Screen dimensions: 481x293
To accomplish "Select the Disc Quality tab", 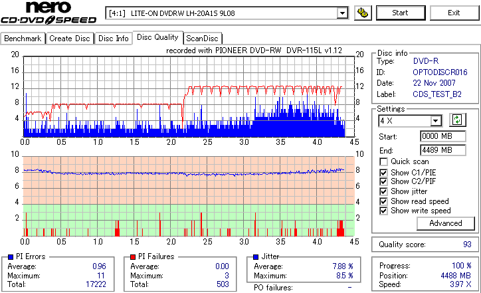I will [157, 37].
